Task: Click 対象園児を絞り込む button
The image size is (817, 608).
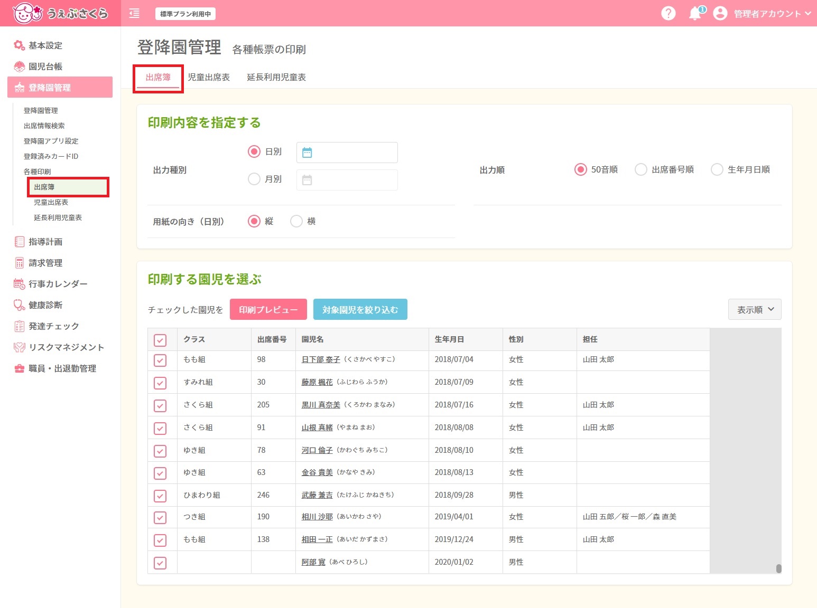Action: click(360, 310)
